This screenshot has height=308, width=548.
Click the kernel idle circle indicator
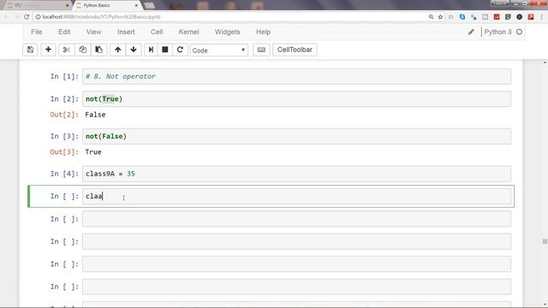[520, 32]
